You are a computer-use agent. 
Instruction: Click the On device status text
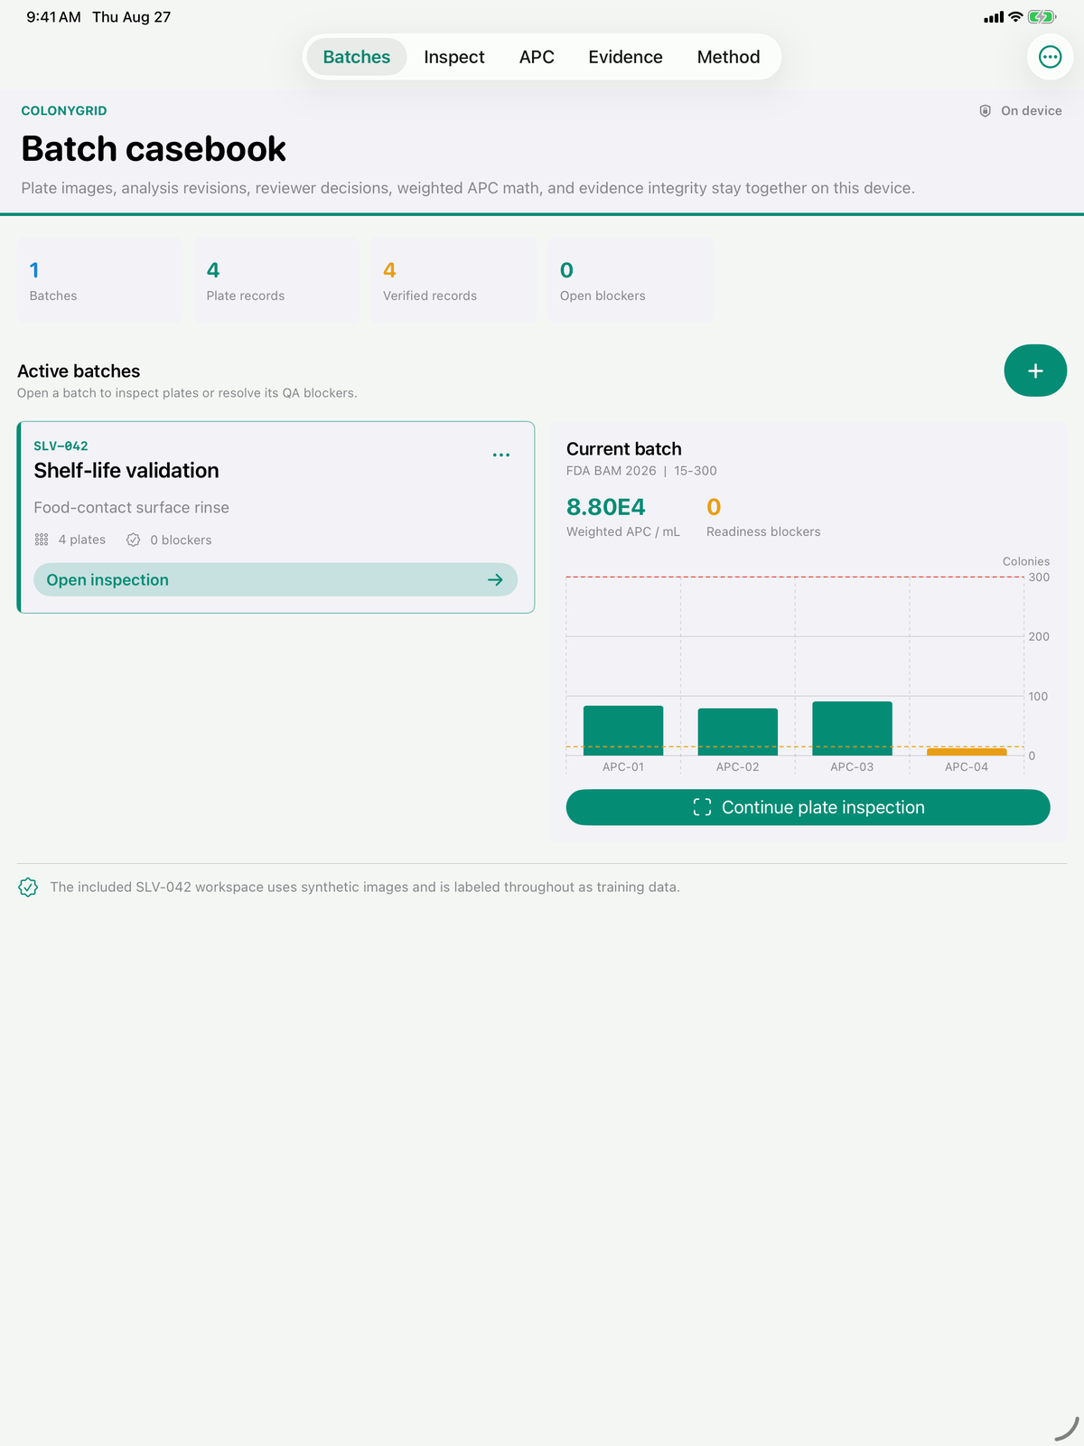[x=1032, y=111]
